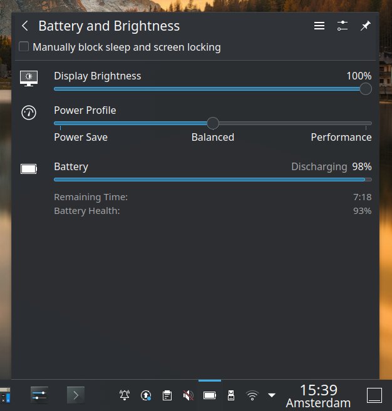This screenshot has width=392, height=411.
Task: Open notifications bell in system tray
Action: (x=125, y=395)
